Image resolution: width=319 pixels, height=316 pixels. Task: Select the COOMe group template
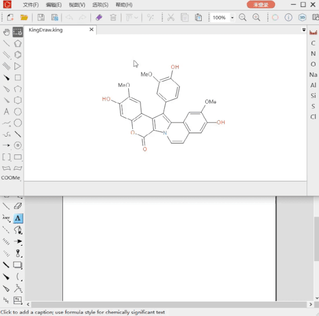tap(10, 178)
